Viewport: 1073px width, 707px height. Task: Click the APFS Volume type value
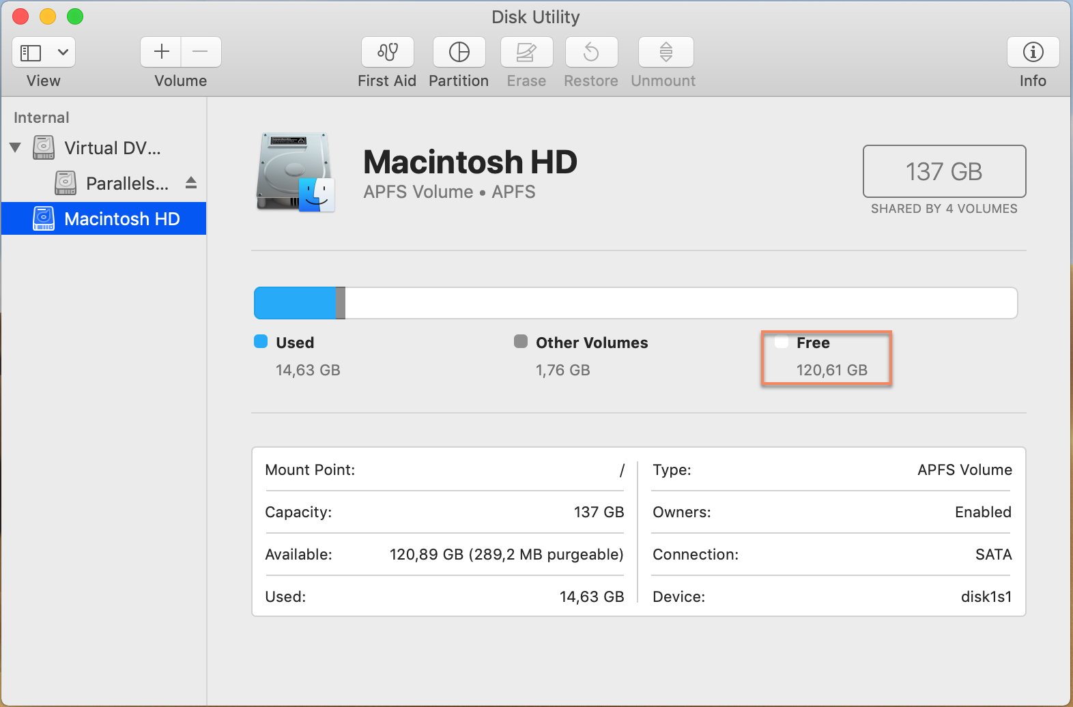click(964, 470)
